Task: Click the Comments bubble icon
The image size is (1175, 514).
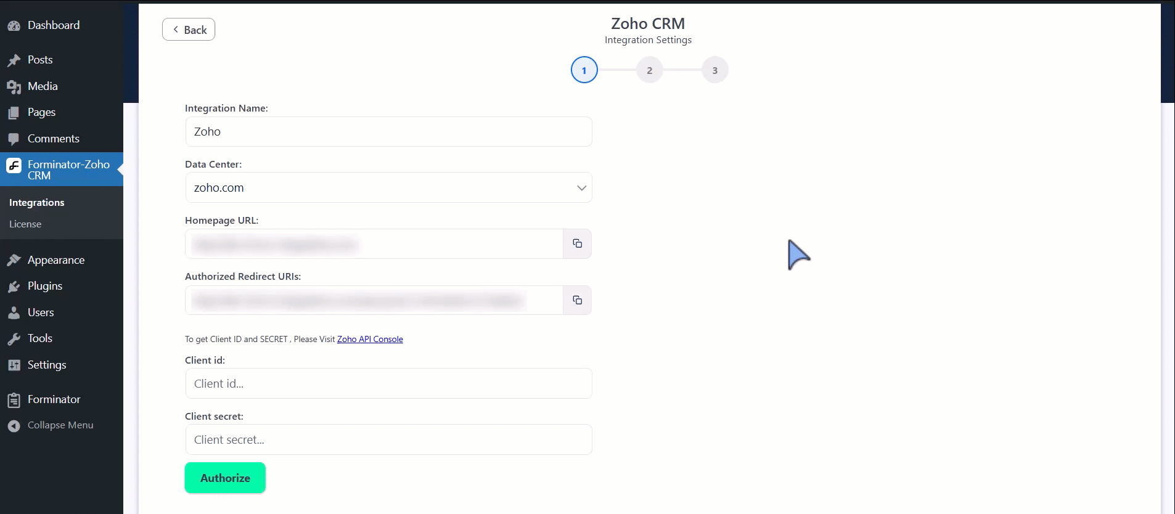Action: click(14, 139)
